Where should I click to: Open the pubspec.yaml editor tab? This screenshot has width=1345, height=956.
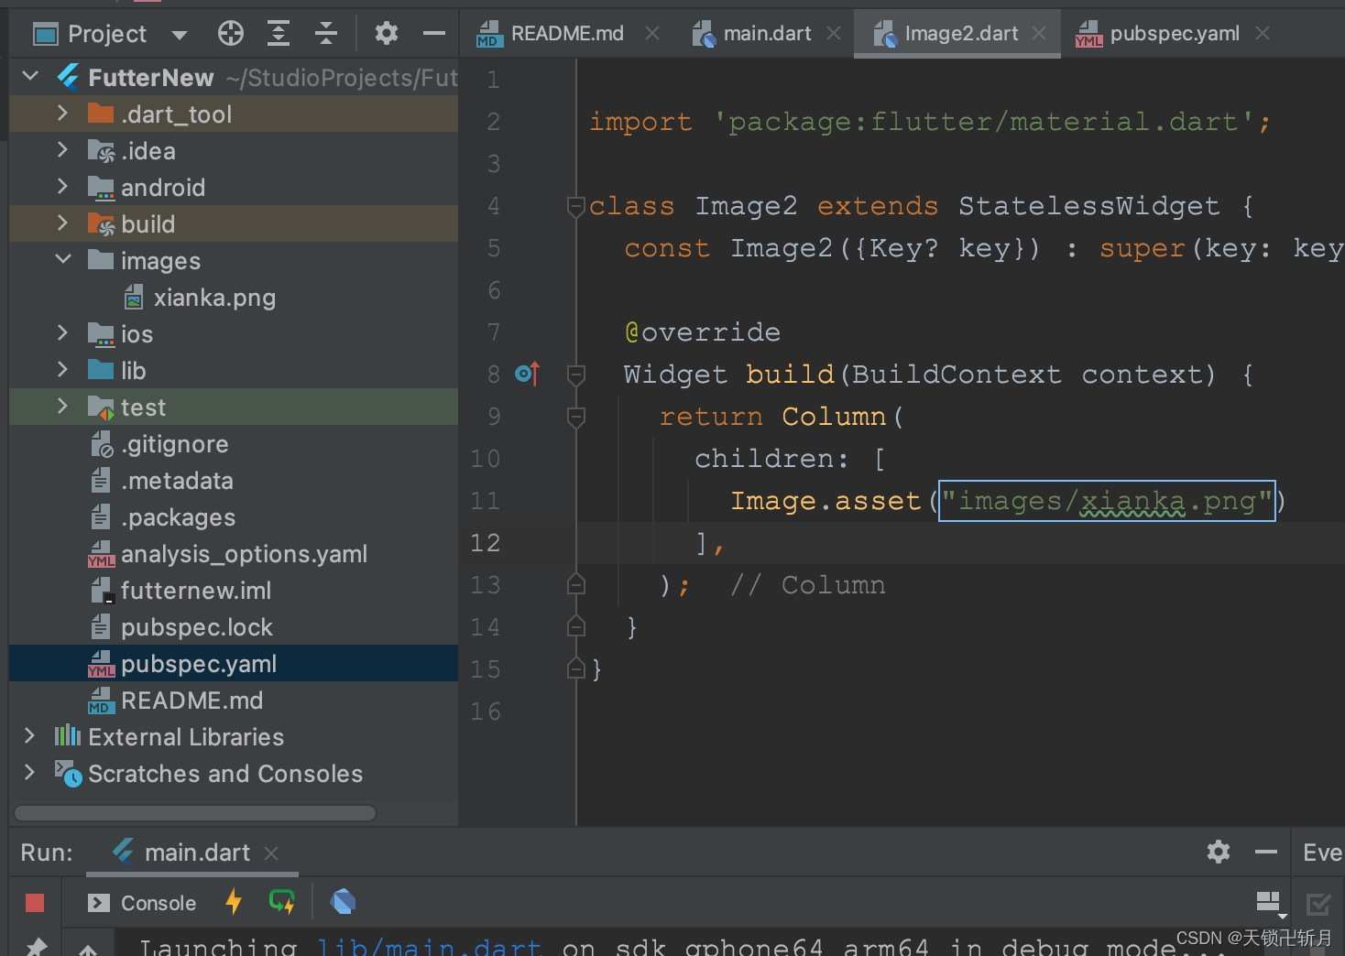pyautogui.click(x=1176, y=33)
